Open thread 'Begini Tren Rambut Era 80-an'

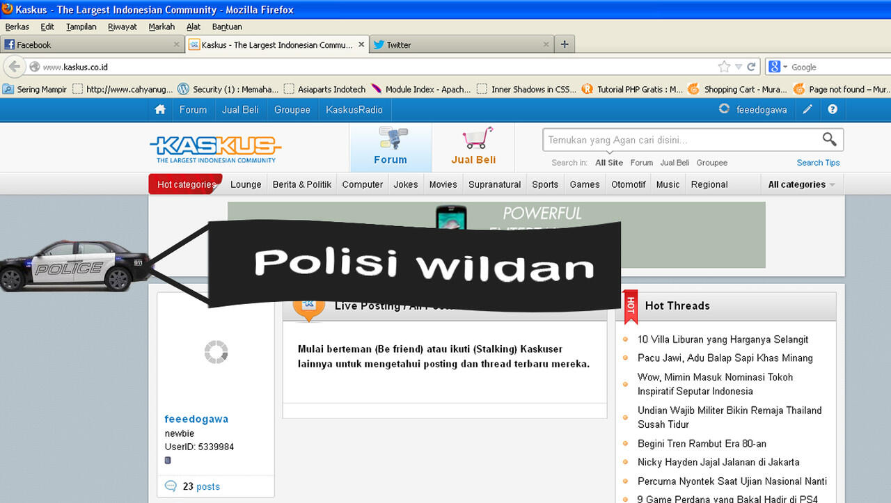702,443
